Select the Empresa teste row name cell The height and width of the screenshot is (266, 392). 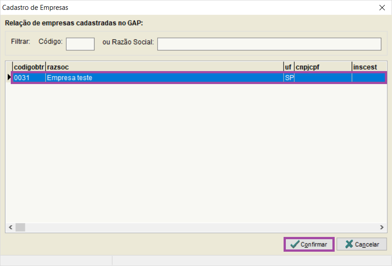coord(164,78)
